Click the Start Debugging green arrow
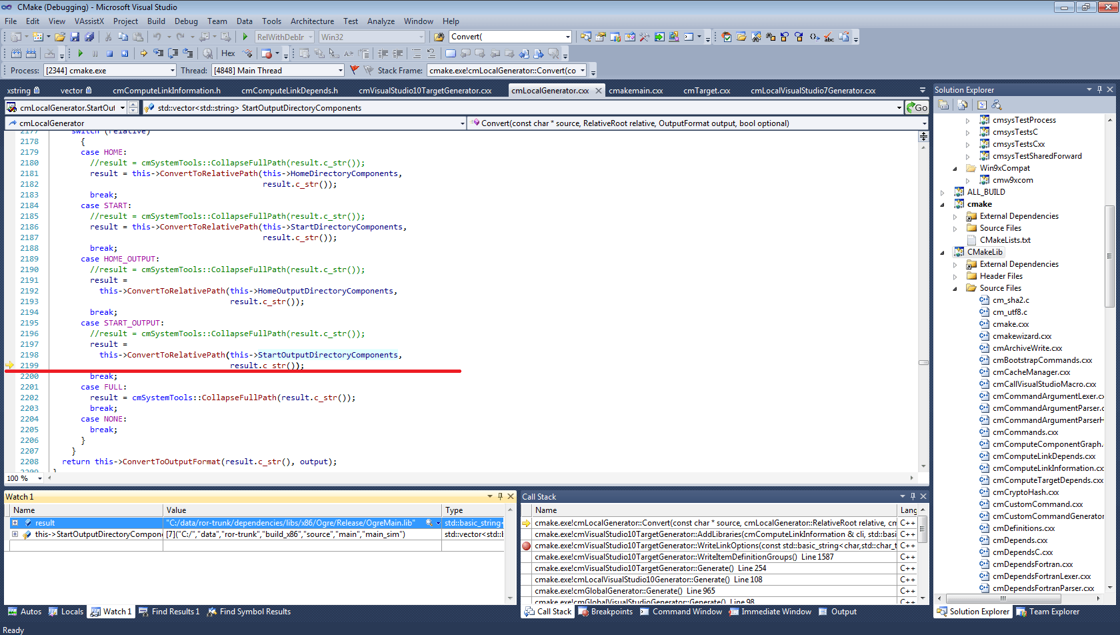The height and width of the screenshot is (635, 1120). pos(245,37)
